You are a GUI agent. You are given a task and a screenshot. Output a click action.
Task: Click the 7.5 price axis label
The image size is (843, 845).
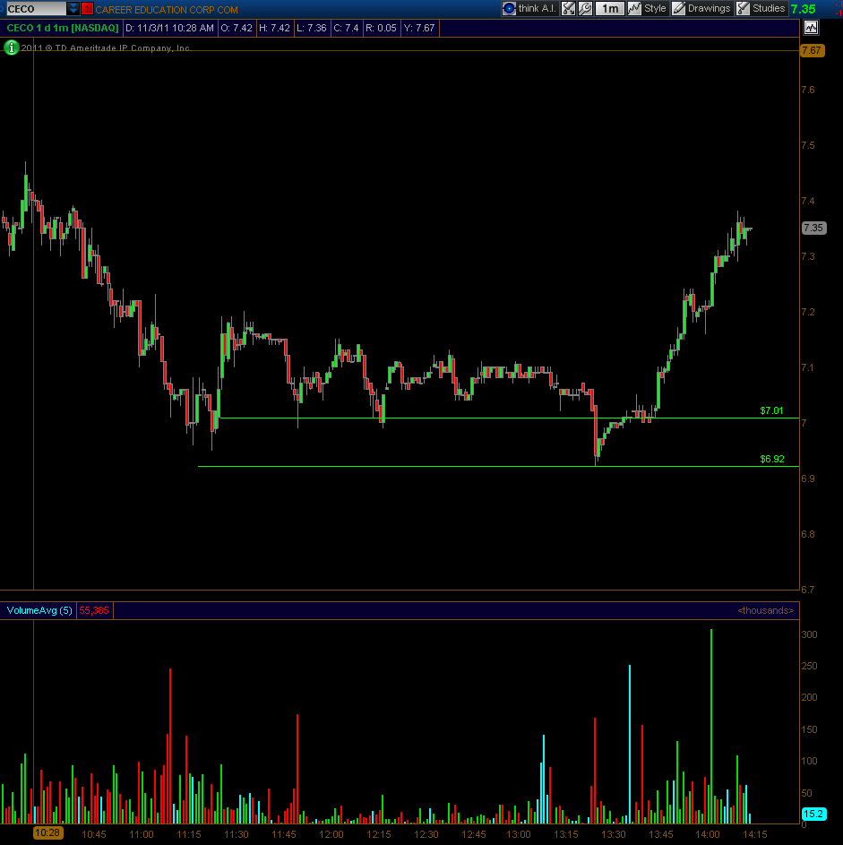pos(808,145)
